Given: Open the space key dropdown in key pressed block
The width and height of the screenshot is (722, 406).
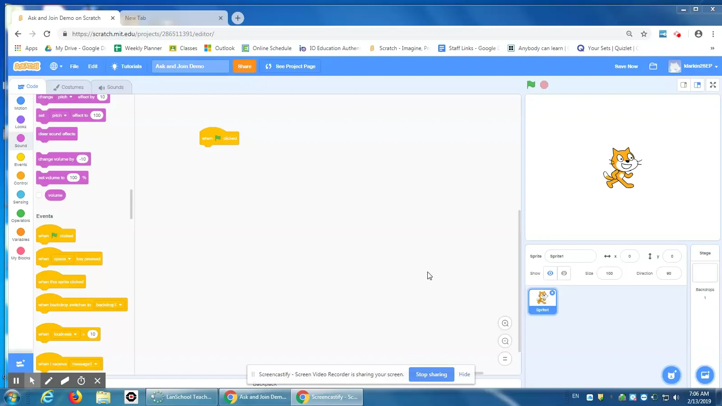Looking at the screenshot, I should click(62, 259).
